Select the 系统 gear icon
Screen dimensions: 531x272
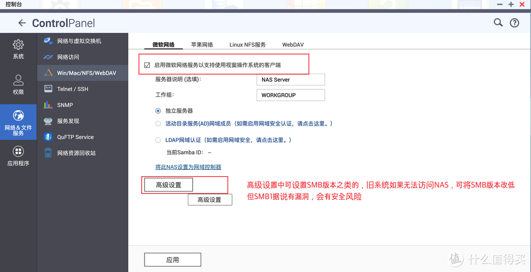(18, 44)
